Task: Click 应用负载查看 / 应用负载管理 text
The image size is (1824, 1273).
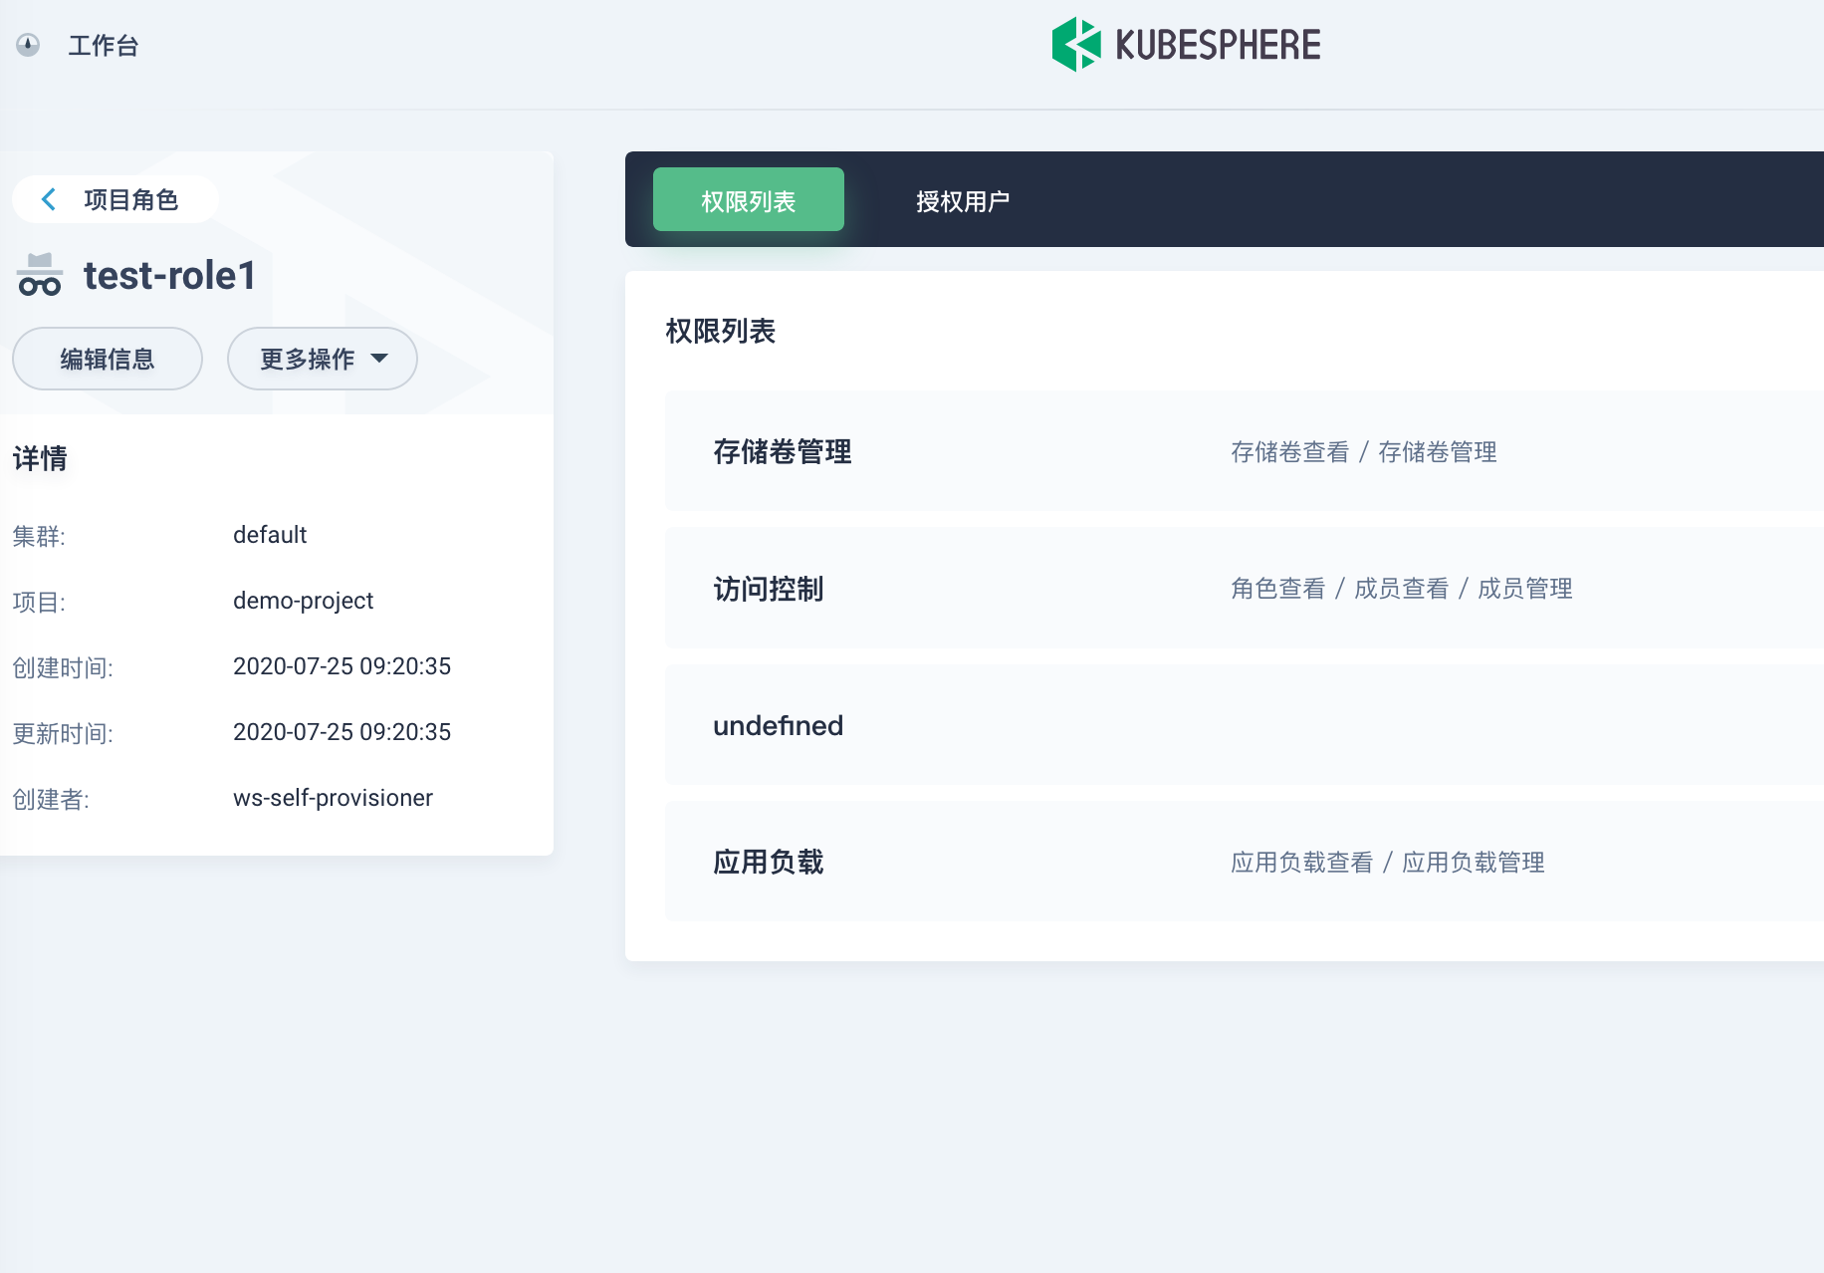Action: click(x=1388, y=863)
